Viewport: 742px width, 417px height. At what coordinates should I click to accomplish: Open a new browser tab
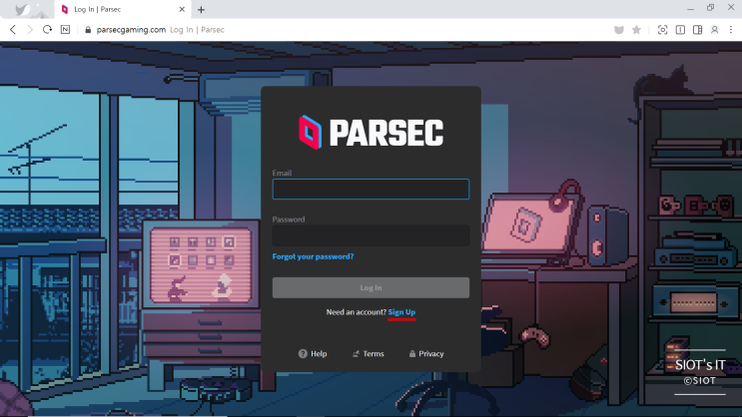click(x=201, y=9)
